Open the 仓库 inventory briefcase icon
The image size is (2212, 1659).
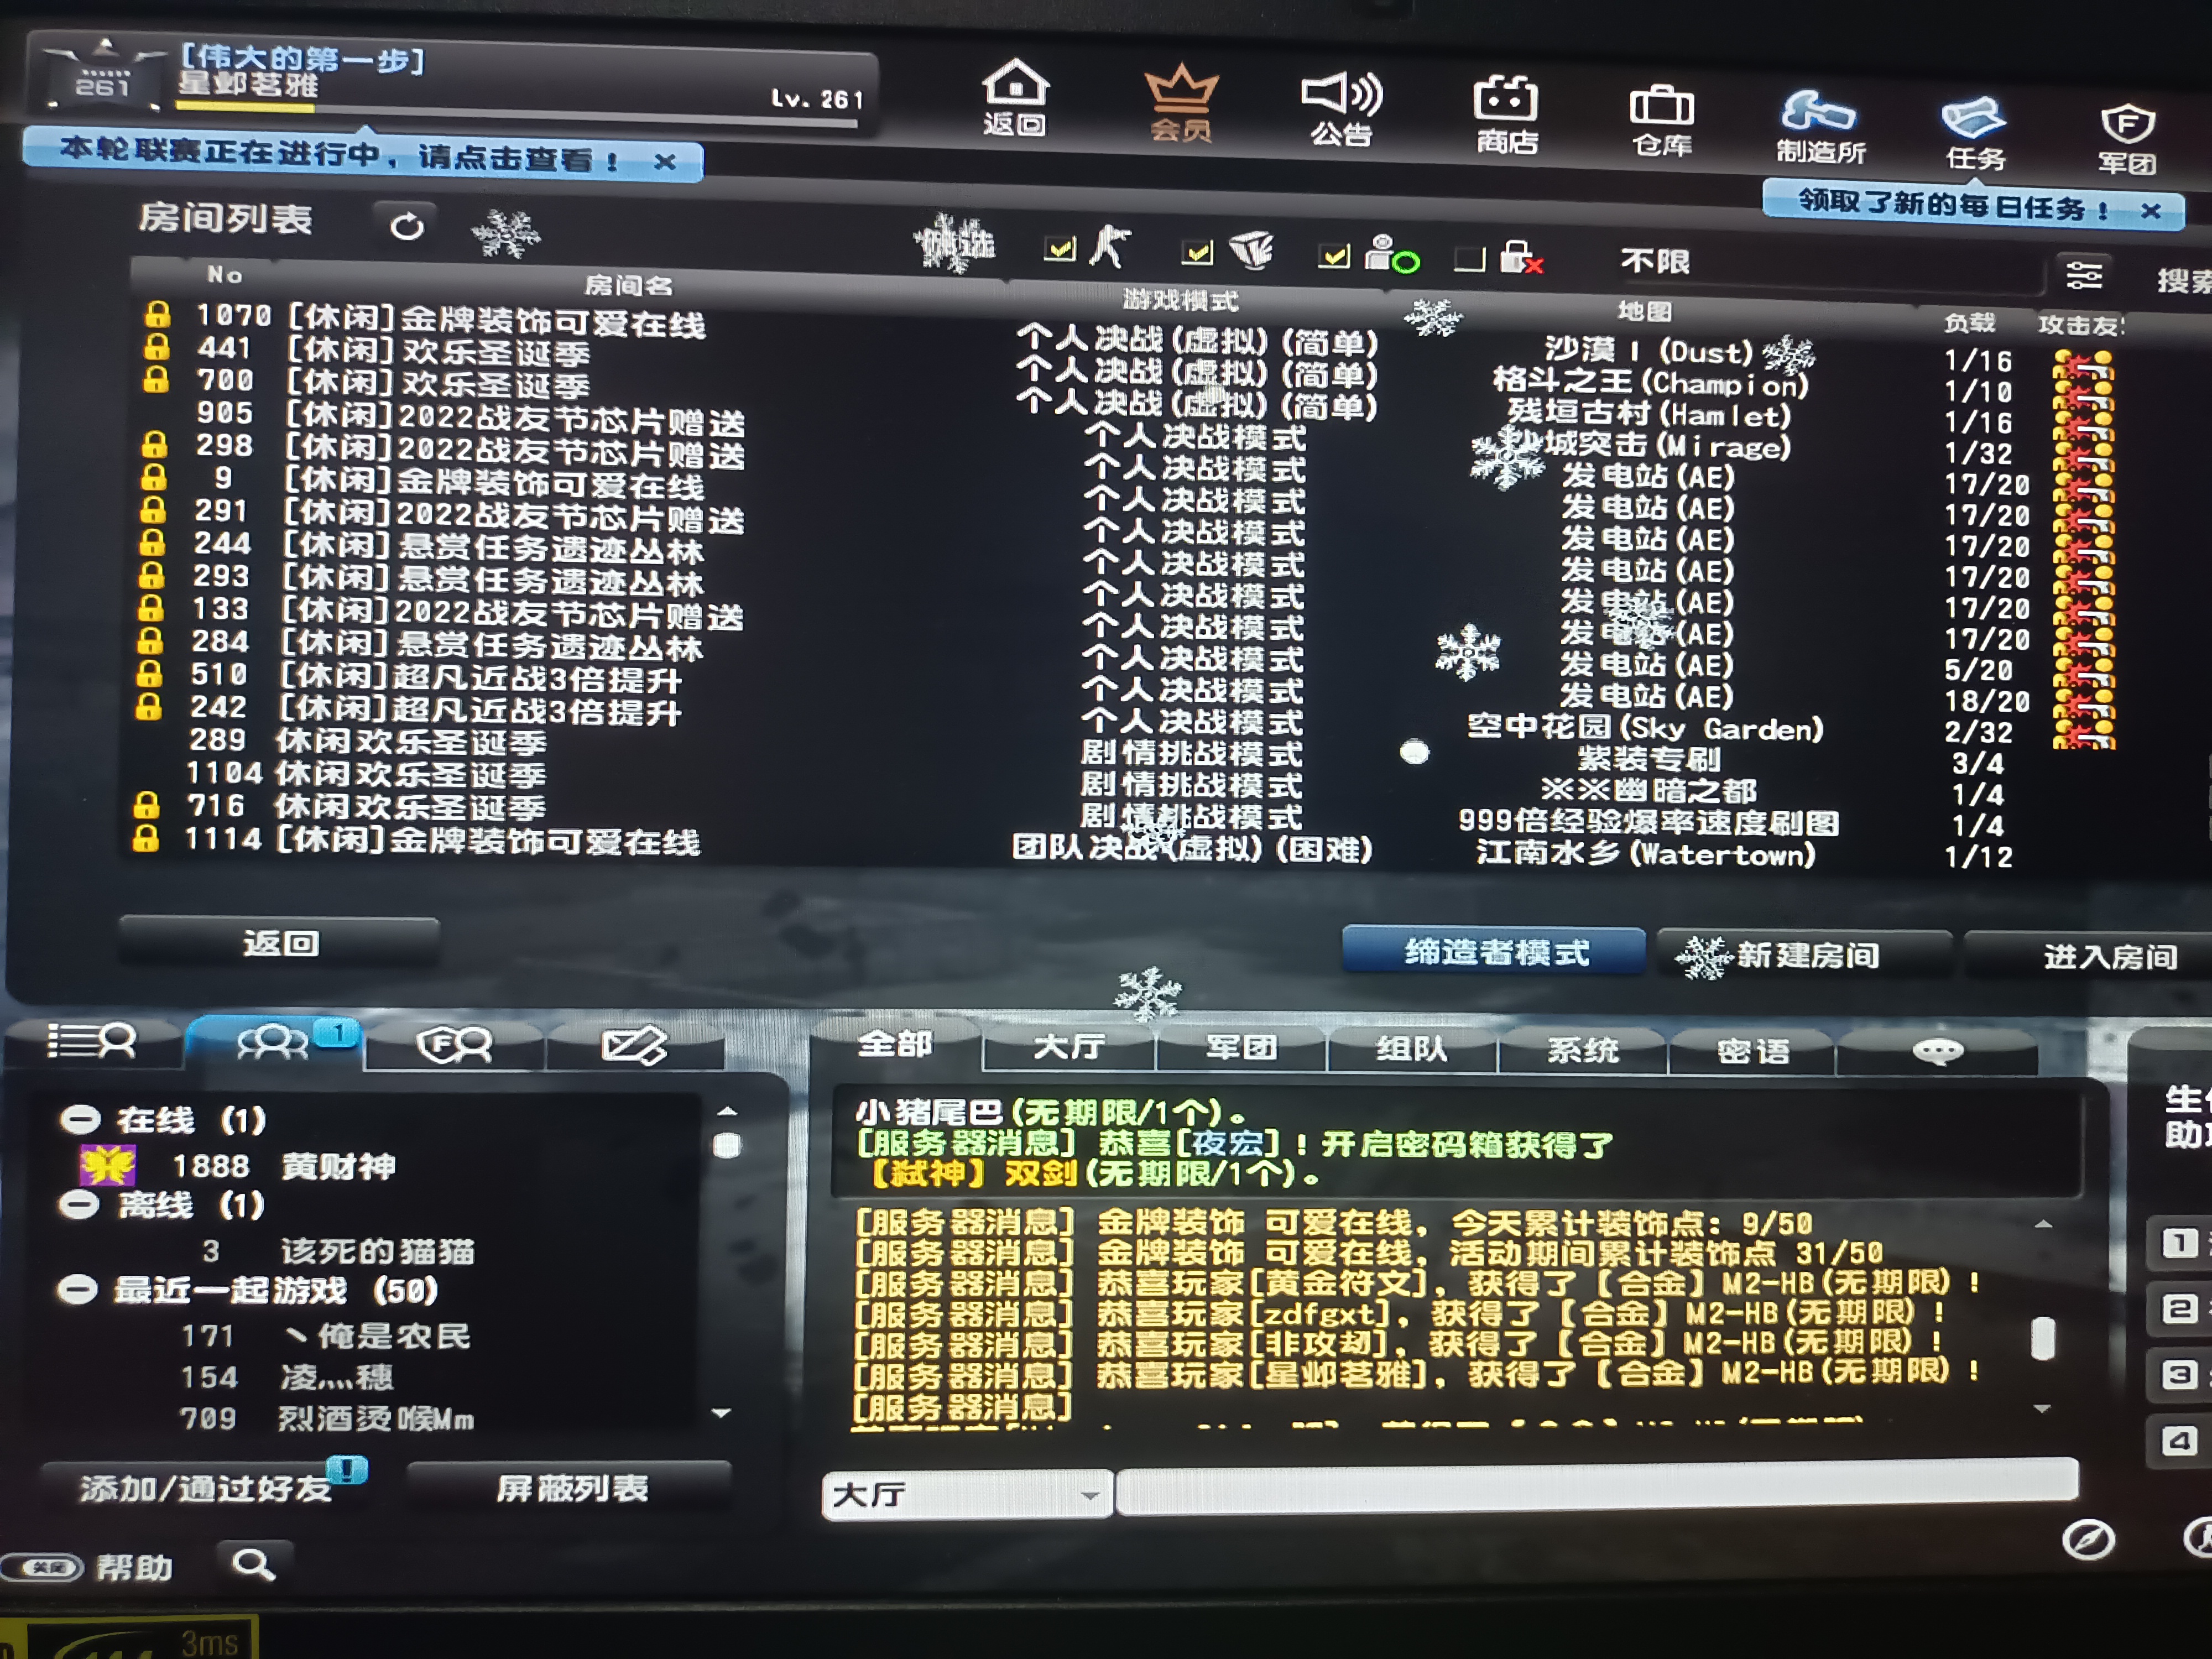pos(1661,122)
